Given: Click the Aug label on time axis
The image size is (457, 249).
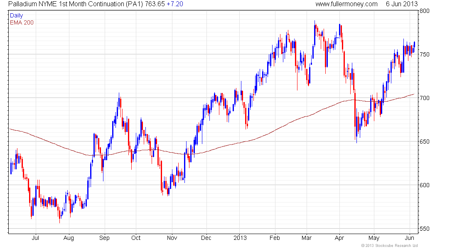Looking at the screenshot, I should click(69, 238).
